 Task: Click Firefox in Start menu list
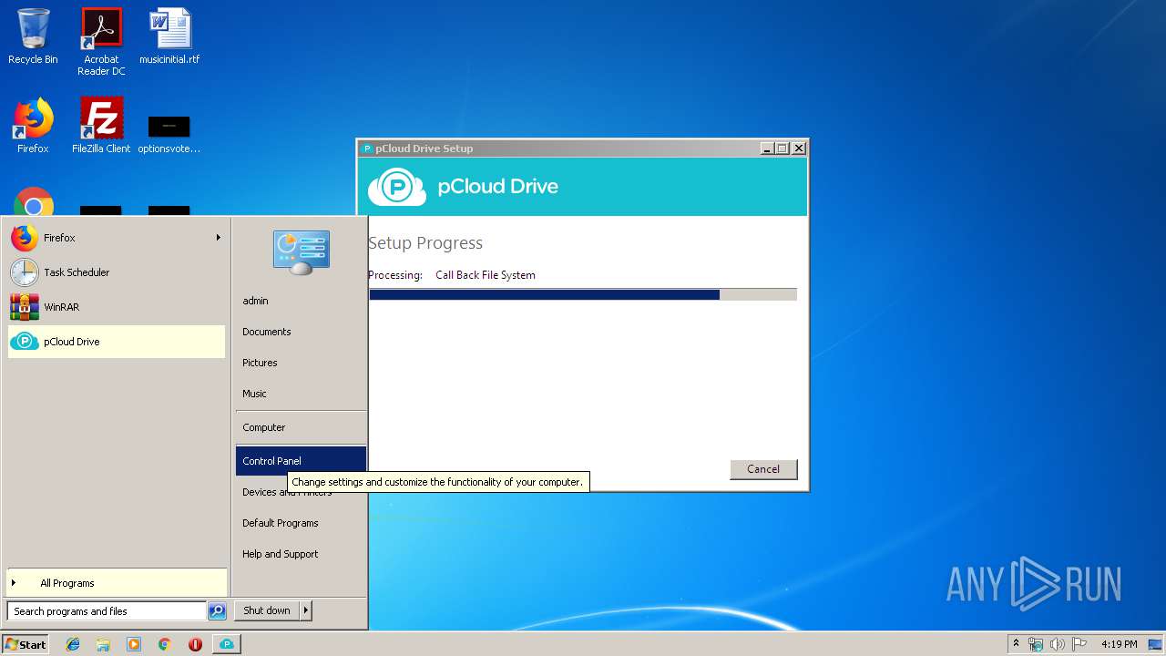117,238
